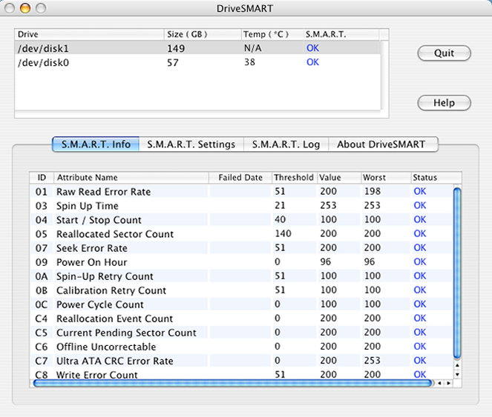Click the Worst column header
The height and width of the screenshot is (417, 492).
coord(386,177)
